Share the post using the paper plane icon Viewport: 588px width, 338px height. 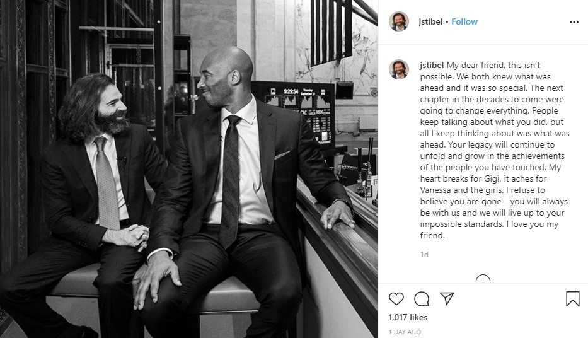point(447,299)
